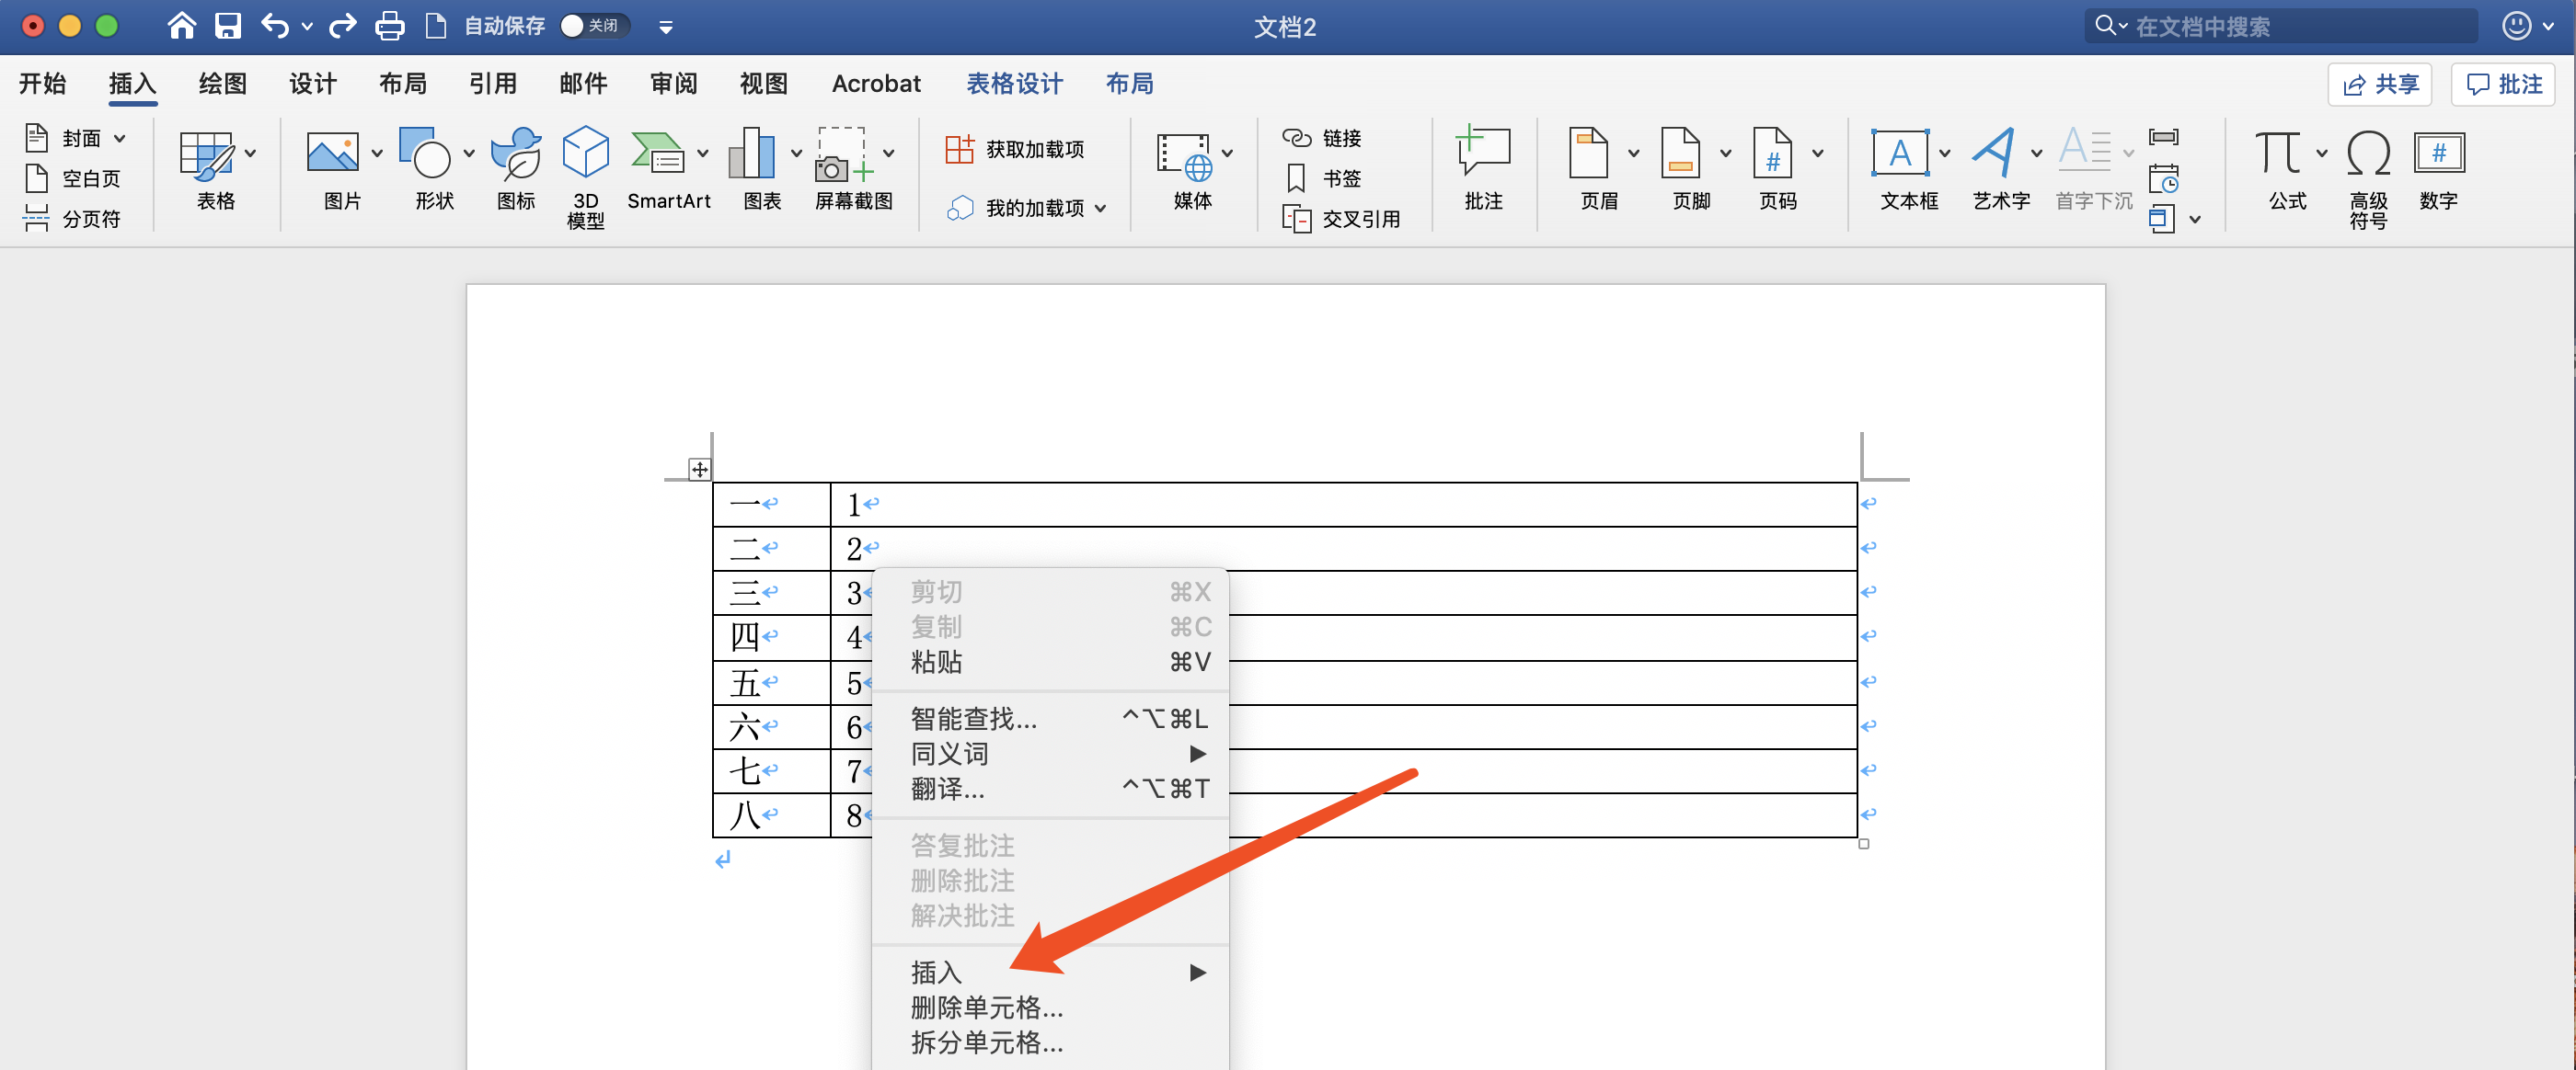Click the formula (公式) pi icon
Screen dimensions: 2576x1070
click(2278, 154)
